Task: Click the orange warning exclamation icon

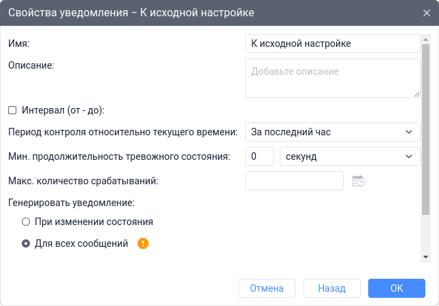Action: (x=143, y=243)
